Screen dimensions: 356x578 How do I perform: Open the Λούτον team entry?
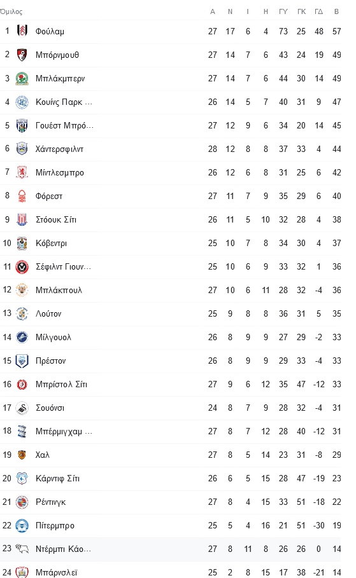pos(48,313)
